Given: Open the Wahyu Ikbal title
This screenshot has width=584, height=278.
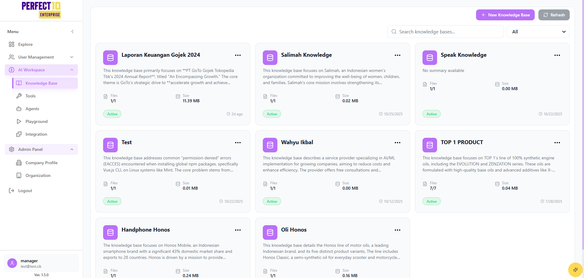Looking at the screenshot, I should (297, 142).
